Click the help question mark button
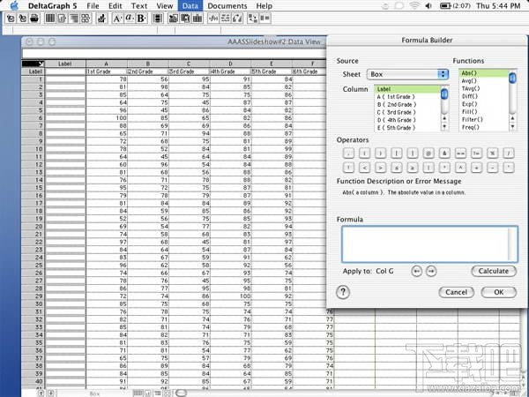 tap(344, 291)
